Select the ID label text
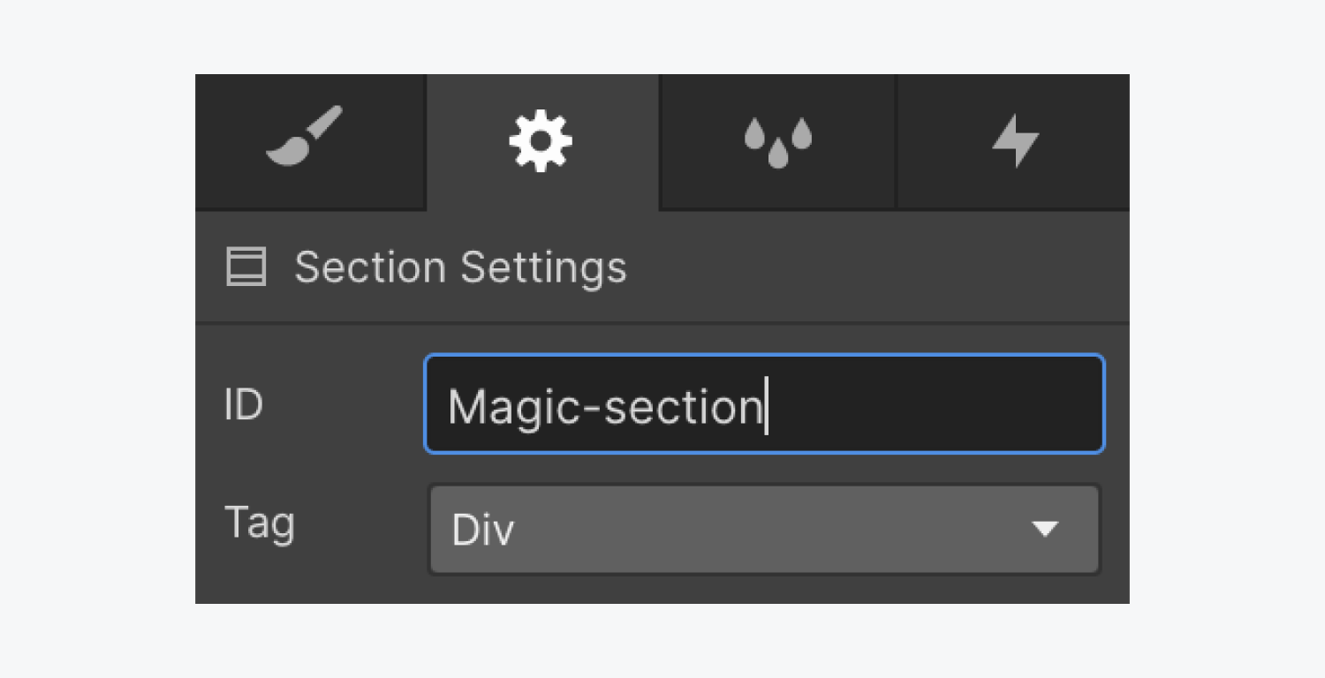Image resolution: width=1325 pixels, height=678 pixels. point(244,403)
